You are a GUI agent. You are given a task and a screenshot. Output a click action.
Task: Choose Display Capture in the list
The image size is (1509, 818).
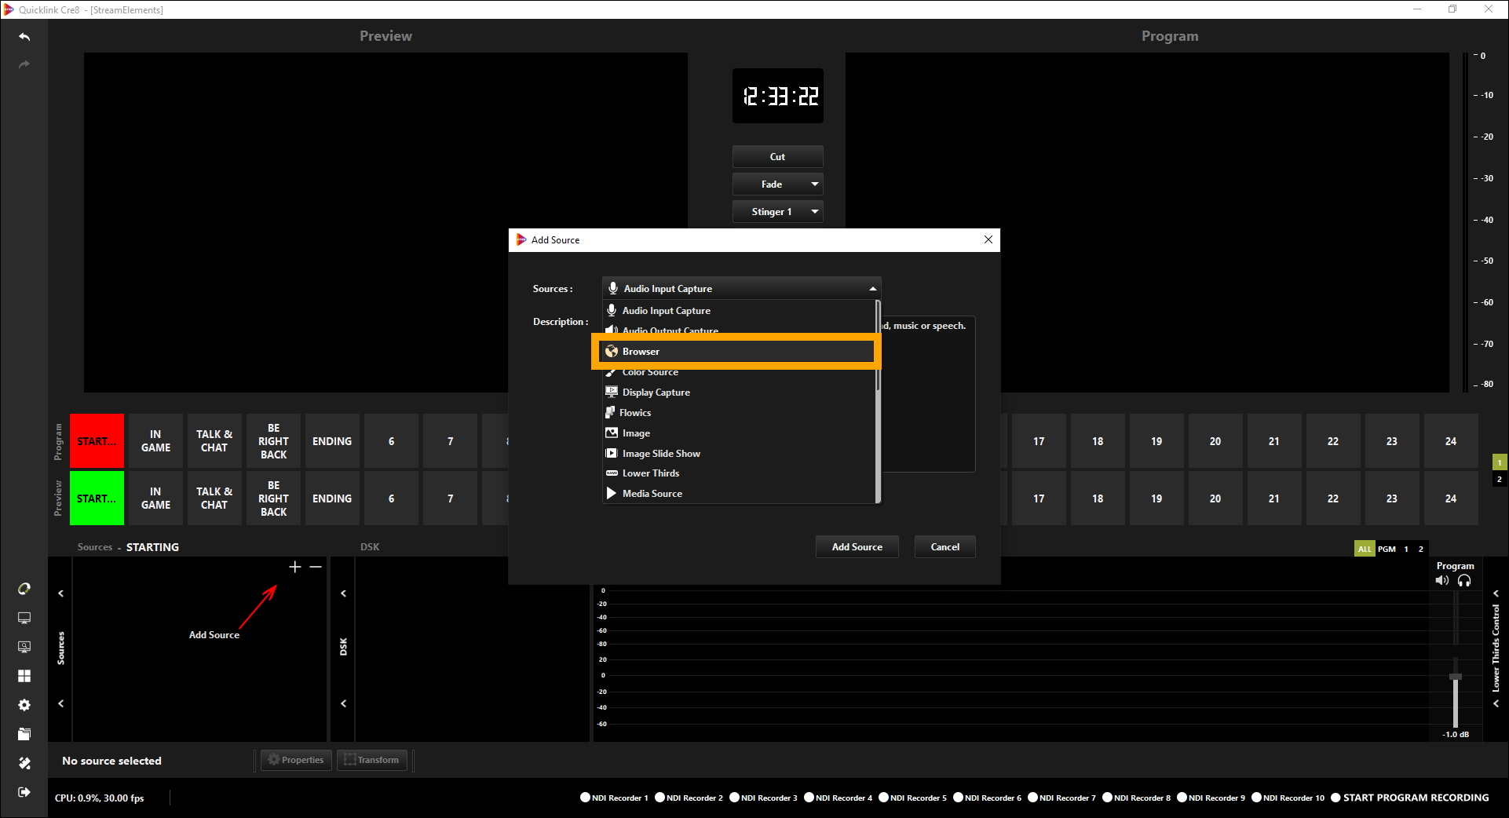(656, 393)
